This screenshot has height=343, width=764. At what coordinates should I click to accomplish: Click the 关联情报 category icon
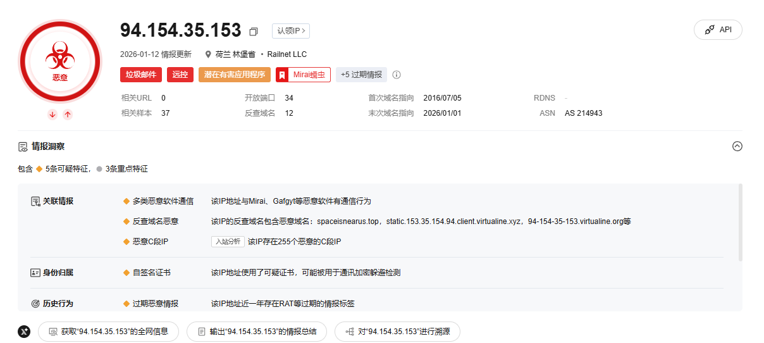[35, 201]
